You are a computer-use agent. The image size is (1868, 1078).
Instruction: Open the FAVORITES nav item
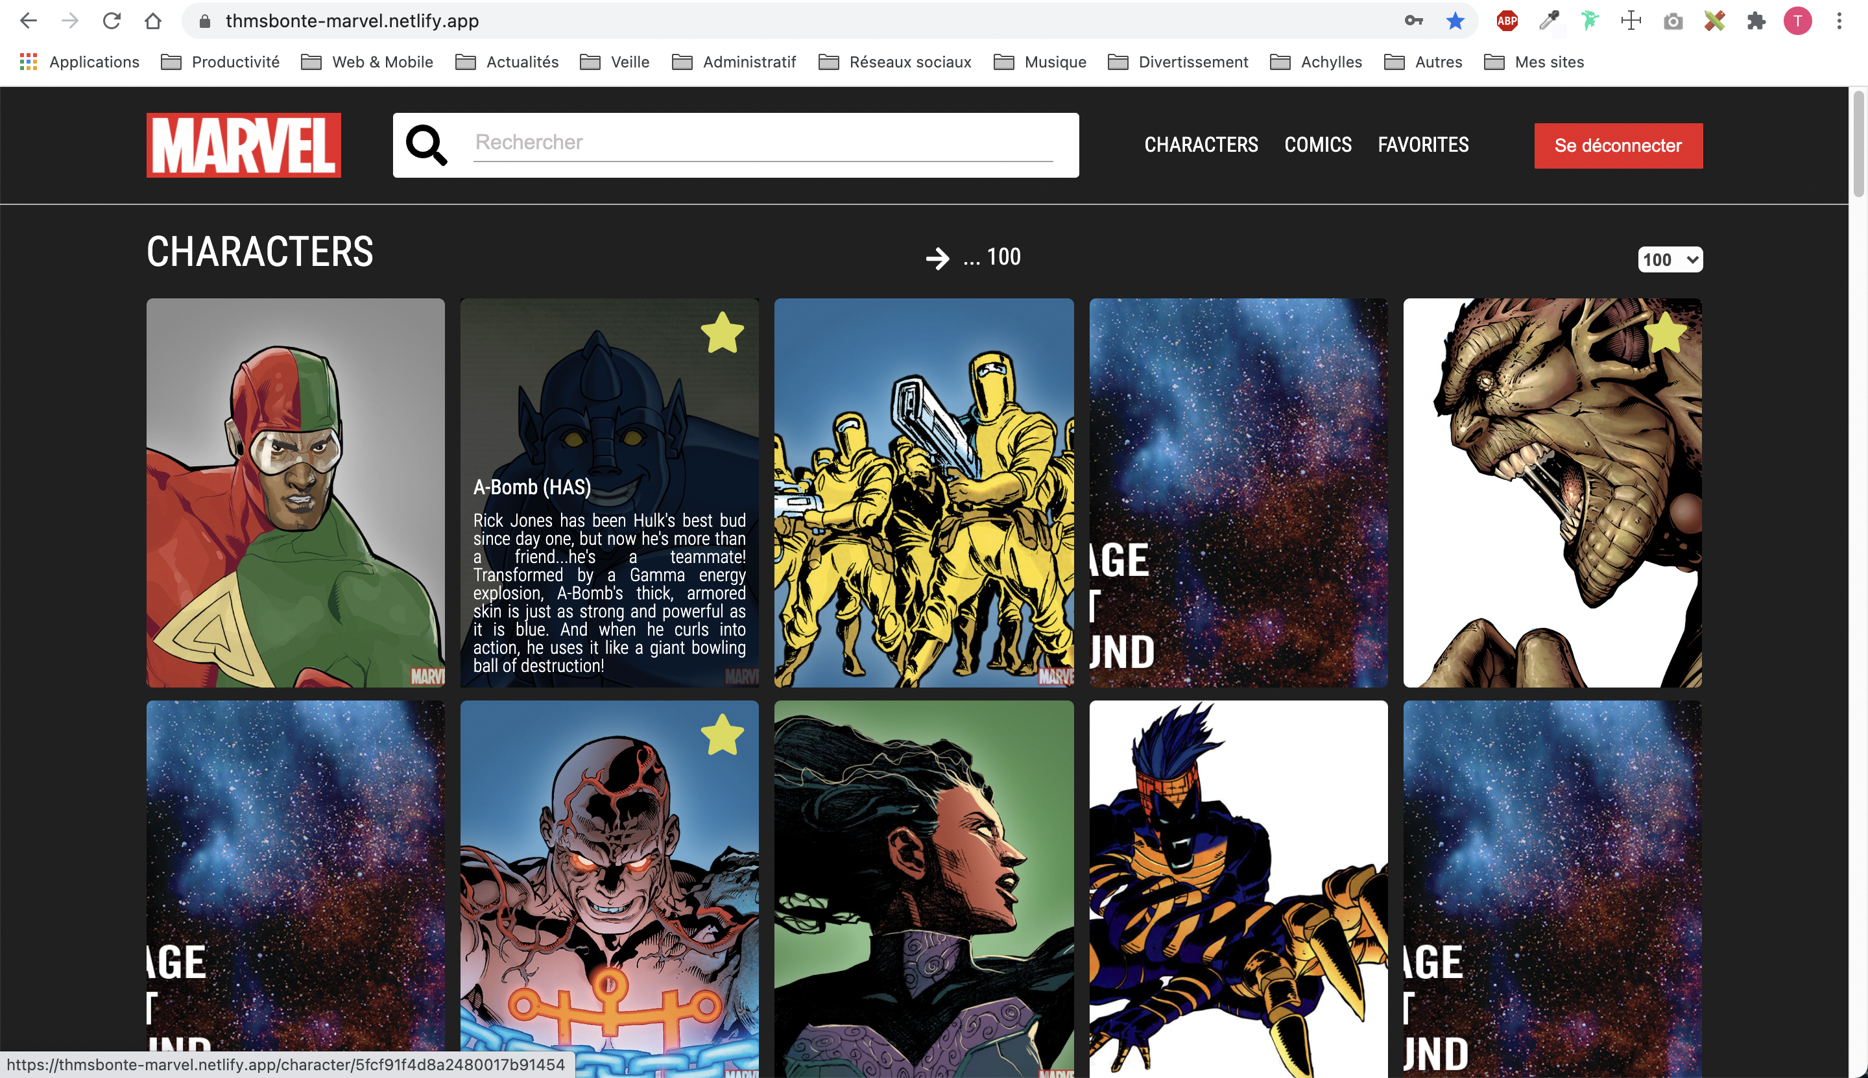point(1423,145)
